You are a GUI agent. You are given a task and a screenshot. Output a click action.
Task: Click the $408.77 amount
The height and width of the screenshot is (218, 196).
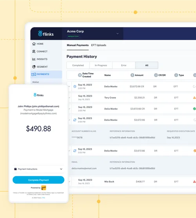point(140,181)
